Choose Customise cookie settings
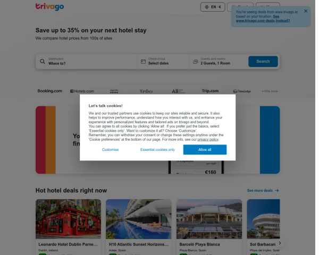This screenshot has height=255, width=319. click(x=110, y=150)
